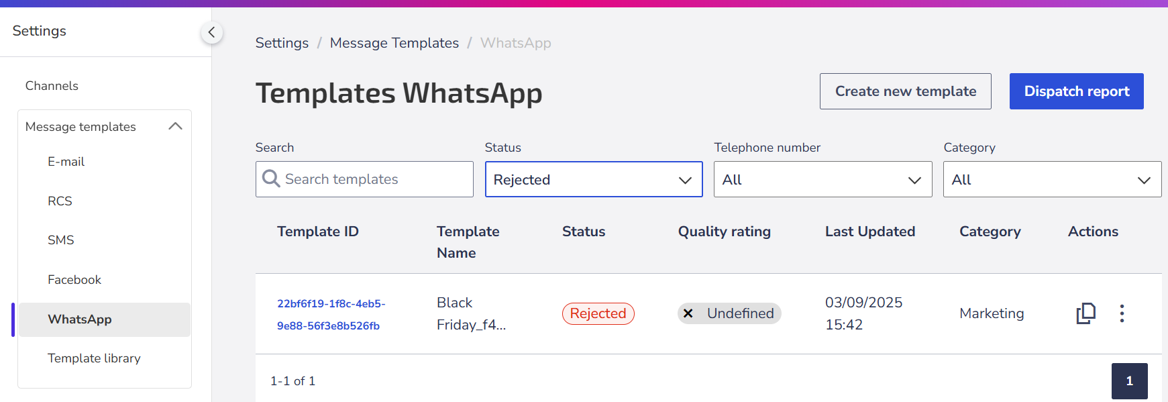The width and height of the screenshot is (1168, 402).
Task: Go to page 1 in pagination
Action: tap(1129, 381)
